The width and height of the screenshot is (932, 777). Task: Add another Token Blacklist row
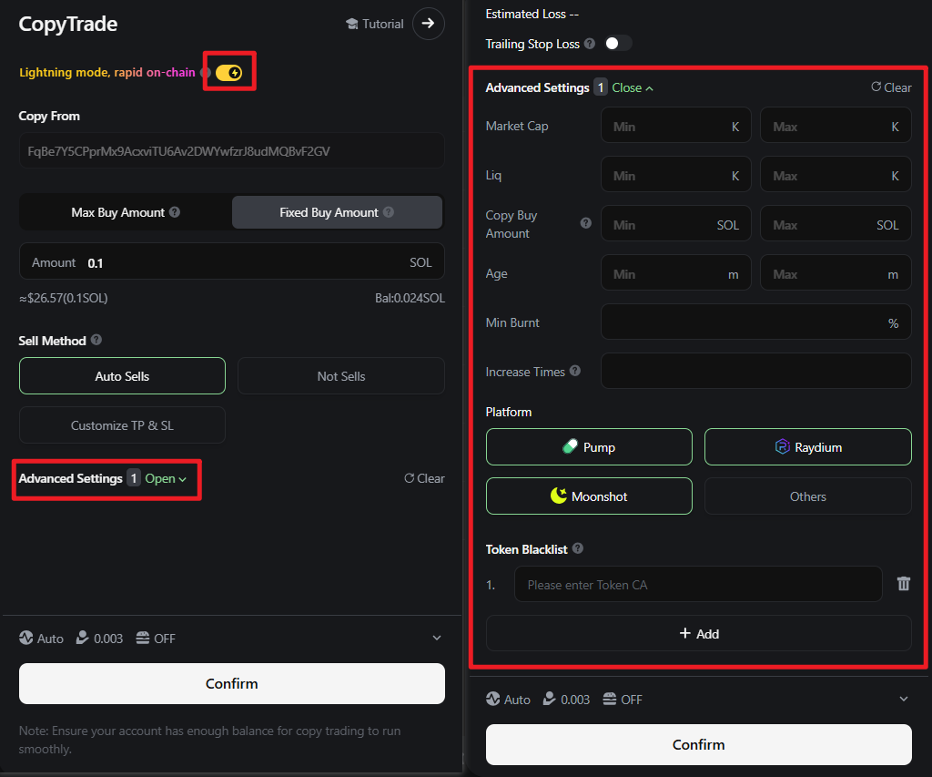(x=698, y=634)
